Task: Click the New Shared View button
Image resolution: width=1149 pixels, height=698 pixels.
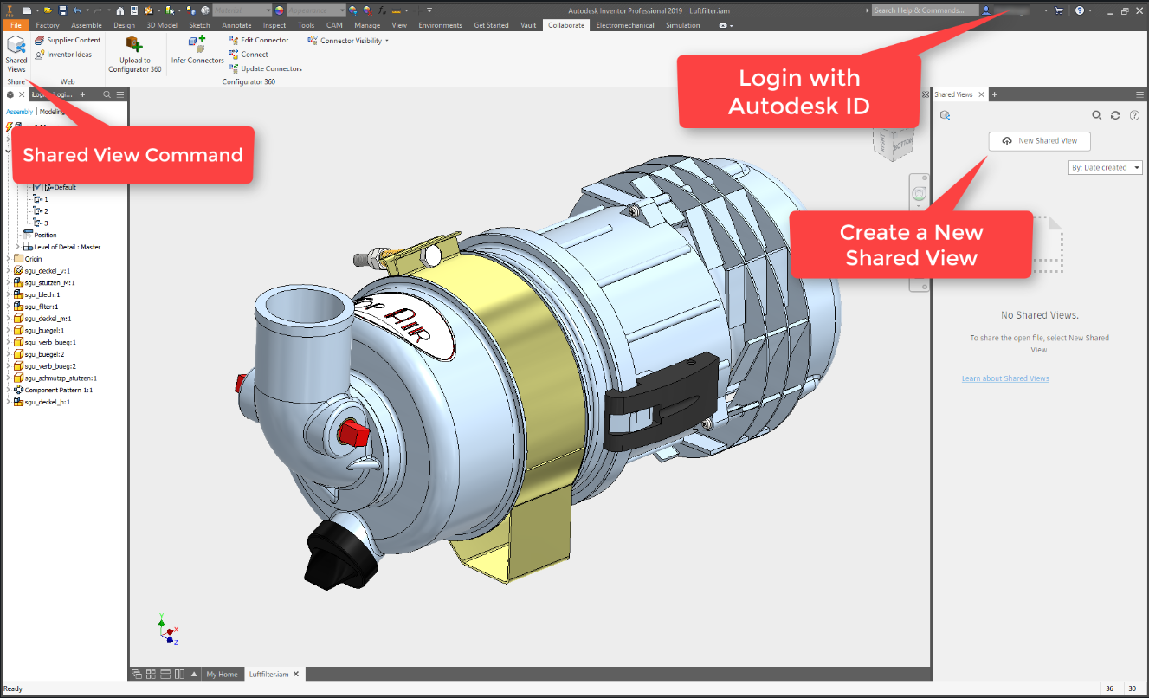Action: 1039,141
